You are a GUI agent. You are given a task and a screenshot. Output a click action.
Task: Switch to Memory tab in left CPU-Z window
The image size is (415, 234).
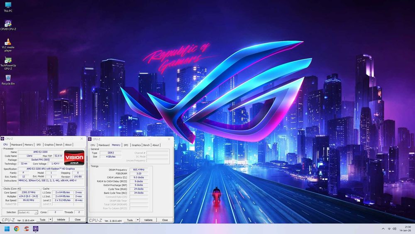(29, 145)
